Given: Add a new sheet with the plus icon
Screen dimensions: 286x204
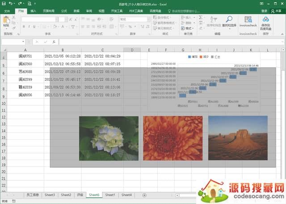Looking at the screenshot, I should pyautogui.click(x=144, y=195).
